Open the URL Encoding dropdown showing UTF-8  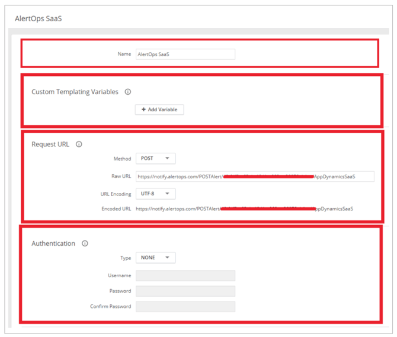pos(155,194)
